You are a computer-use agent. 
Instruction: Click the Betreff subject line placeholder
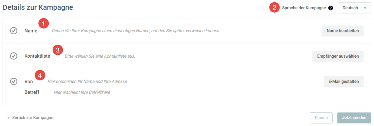click(x=82, y=92)
